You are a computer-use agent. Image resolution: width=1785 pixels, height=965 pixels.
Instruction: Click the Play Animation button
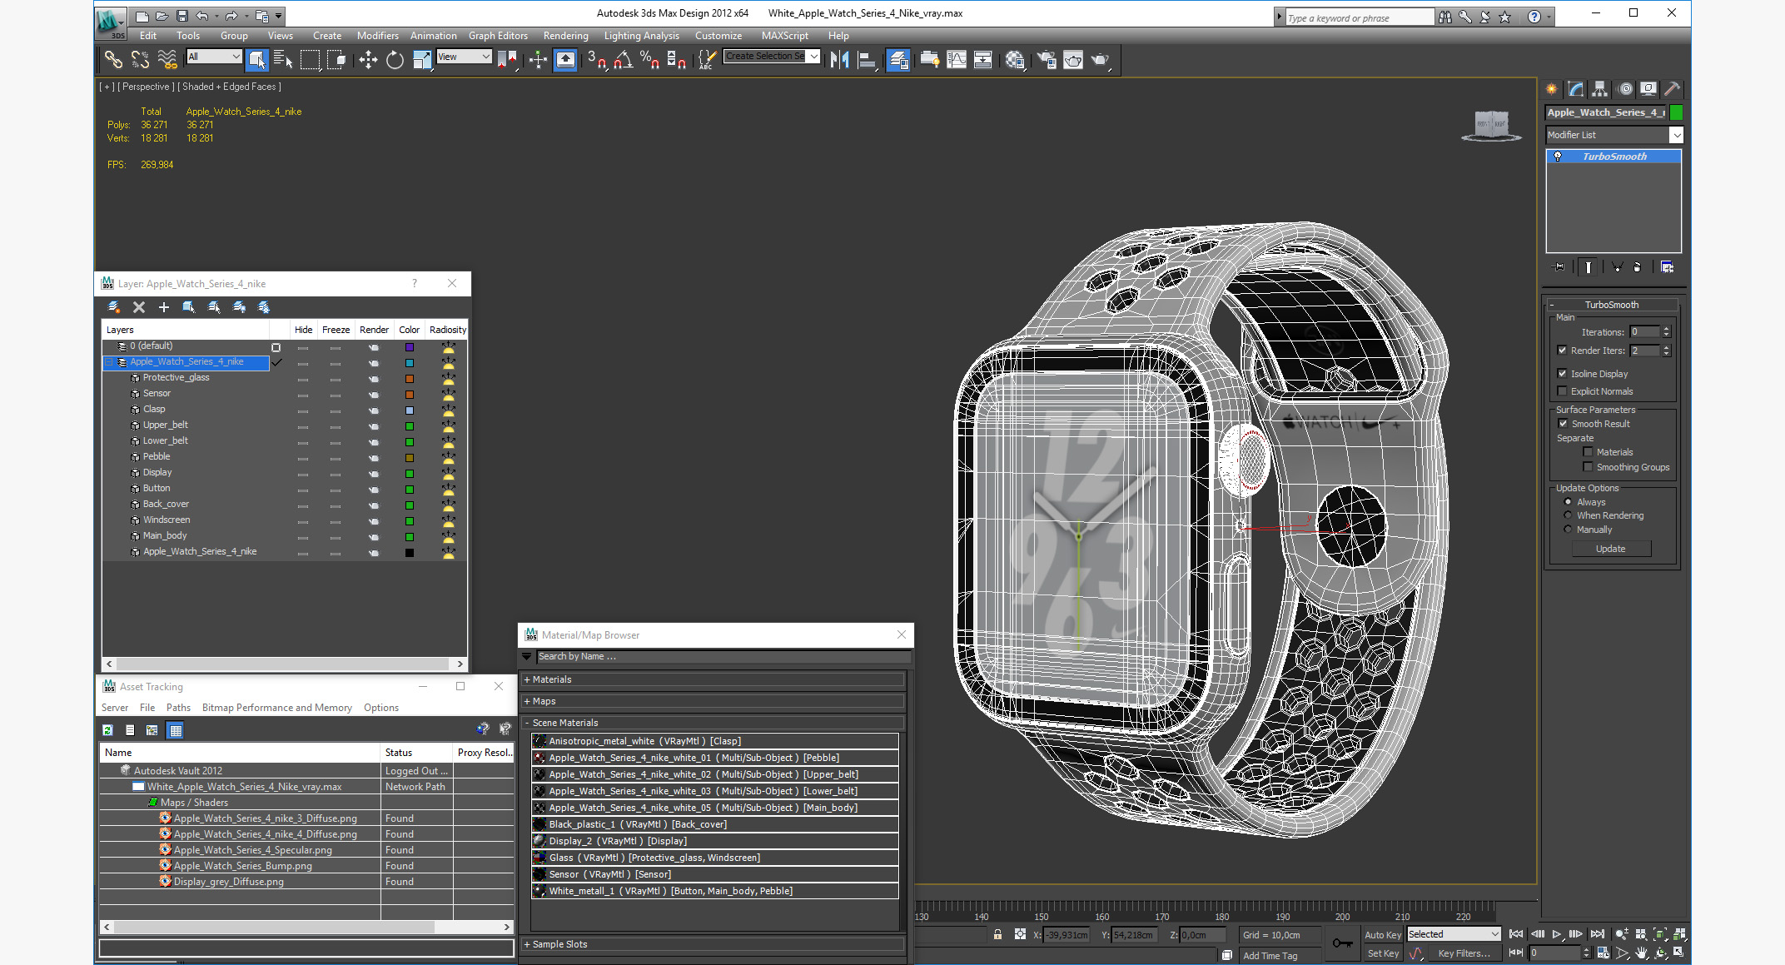click(1557, 934)
